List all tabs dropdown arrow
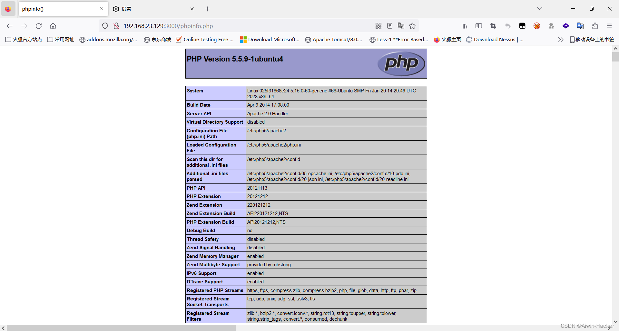The height and width of the screenshot is (331, 619). coord(540,9)
